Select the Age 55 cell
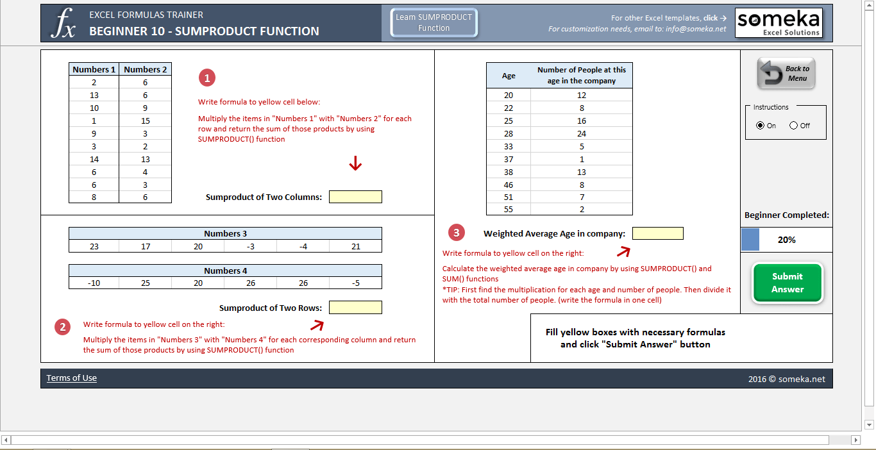The width and height of the screenshot is (876, 450). pyautogui.click(x=509, y=209)
